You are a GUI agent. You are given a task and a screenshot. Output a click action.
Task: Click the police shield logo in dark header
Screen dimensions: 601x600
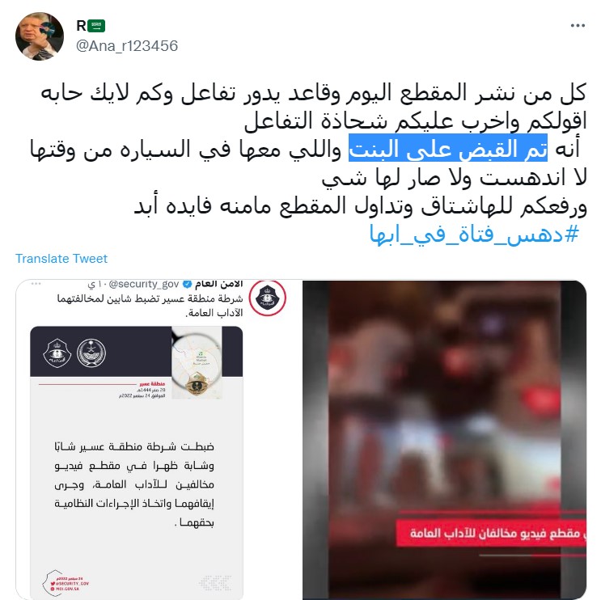point(57,353)
